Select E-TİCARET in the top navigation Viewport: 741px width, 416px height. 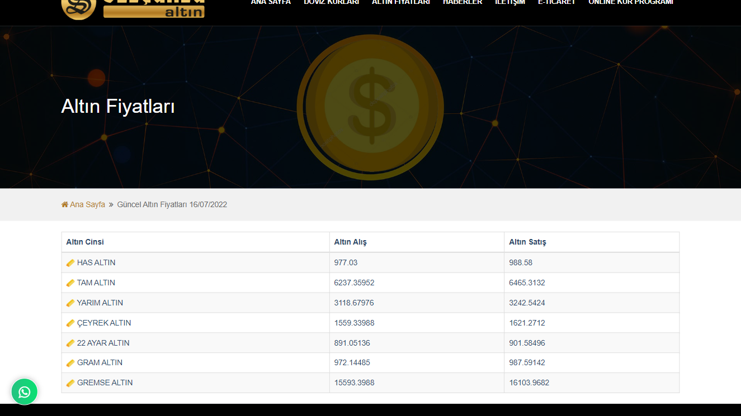556,3
